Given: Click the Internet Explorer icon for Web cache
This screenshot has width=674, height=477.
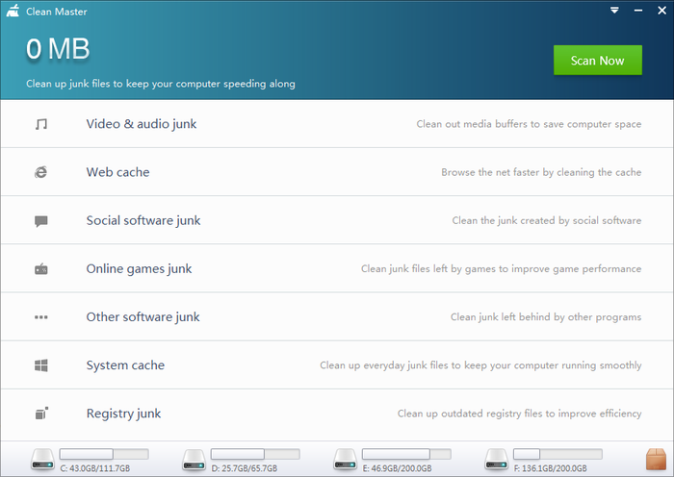Looking at the screenshot, I should pyautogui.click(x=40, y=172).
